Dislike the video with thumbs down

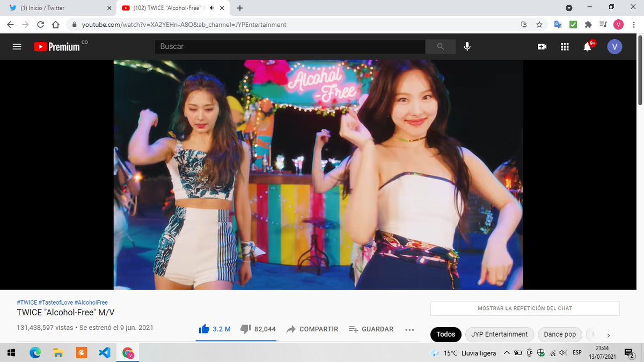click(x=258, y=329)
